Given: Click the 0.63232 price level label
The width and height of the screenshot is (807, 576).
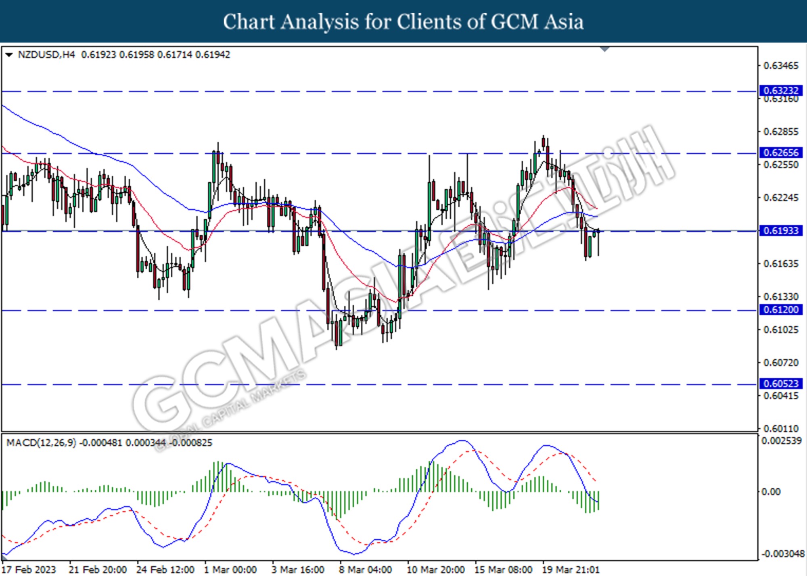Looking at the screenshot, I should (781, 90).
